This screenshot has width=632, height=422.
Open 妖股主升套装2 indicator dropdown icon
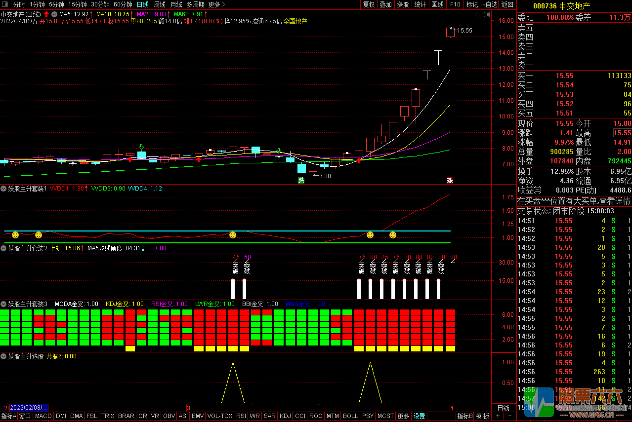(x=3, y=248)
